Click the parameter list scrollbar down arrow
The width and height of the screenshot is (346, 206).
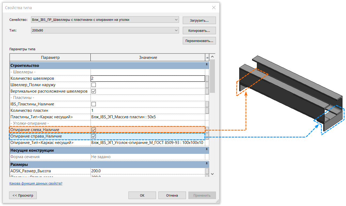pyautogui.click(x=212, y=174)
